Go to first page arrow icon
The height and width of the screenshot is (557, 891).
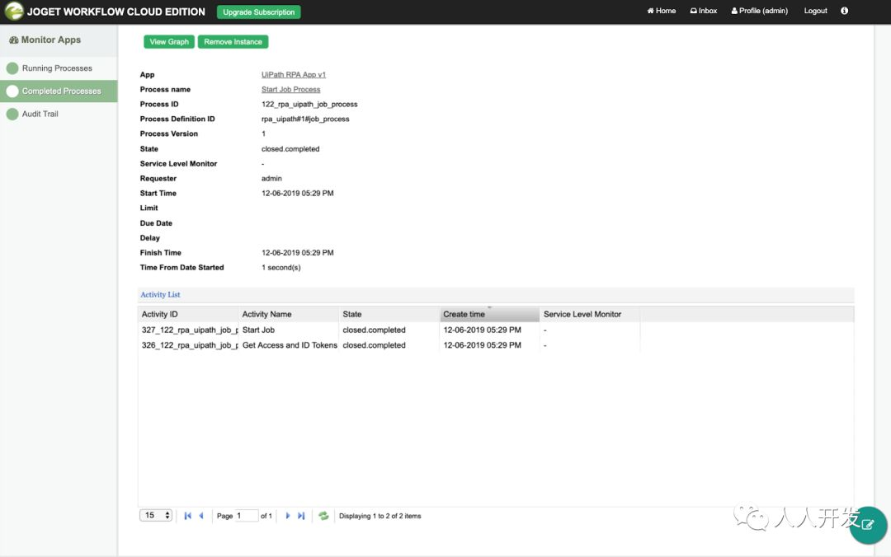pyautogui.click(x=187, y=516)
